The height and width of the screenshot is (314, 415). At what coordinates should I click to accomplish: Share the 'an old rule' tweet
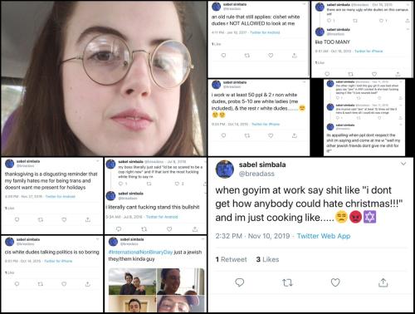pos(295,56)
